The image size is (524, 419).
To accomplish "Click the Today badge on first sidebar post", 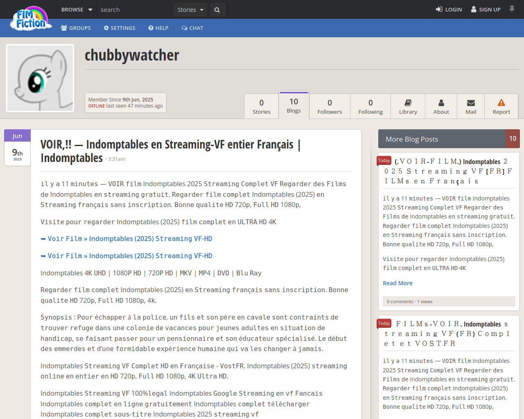I will point(384,161).
